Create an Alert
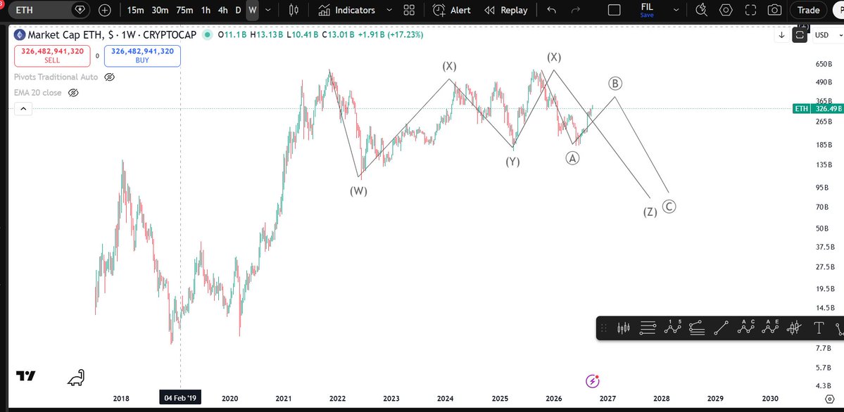The height and width of the screenshot is (412, 844). coord(452,11)
